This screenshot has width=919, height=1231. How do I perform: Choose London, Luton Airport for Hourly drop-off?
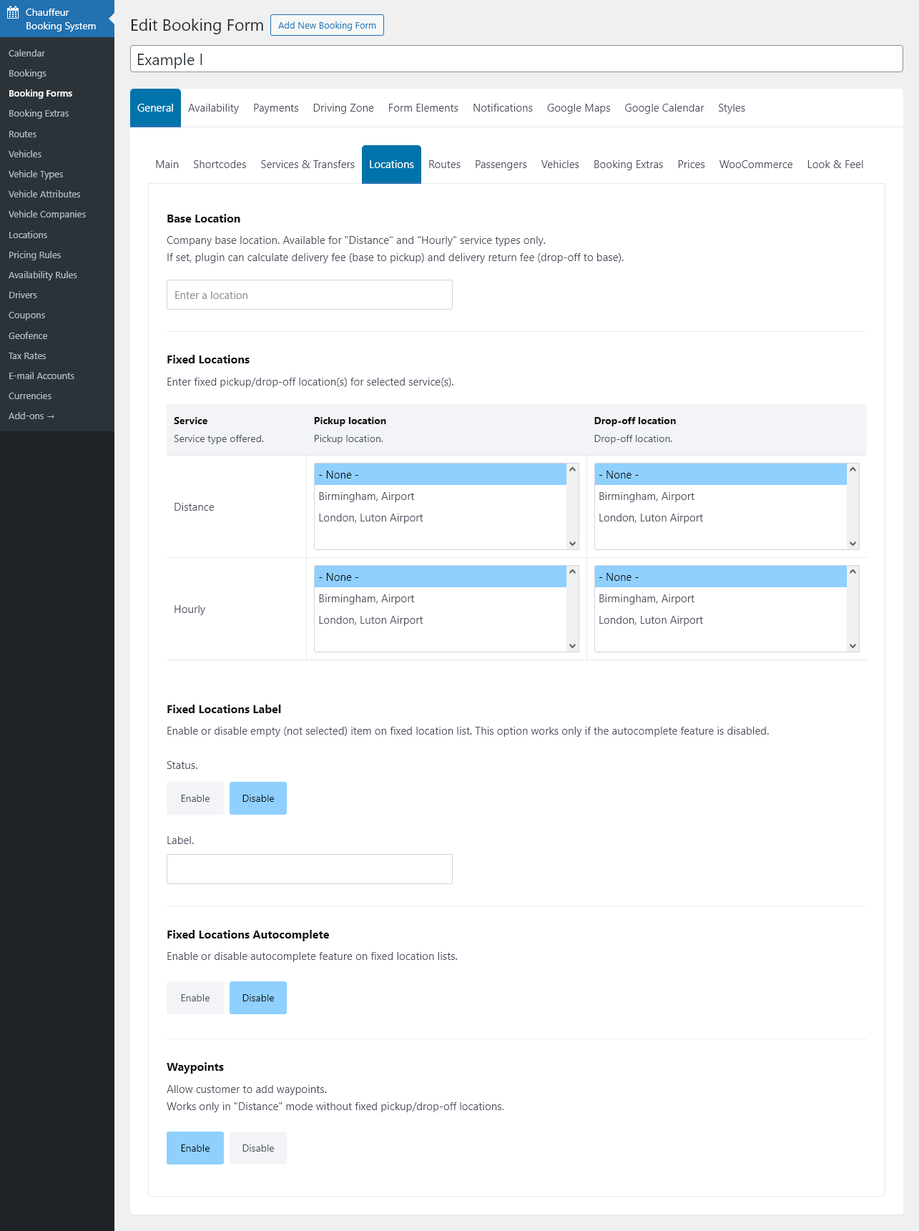tap(650, 620)
